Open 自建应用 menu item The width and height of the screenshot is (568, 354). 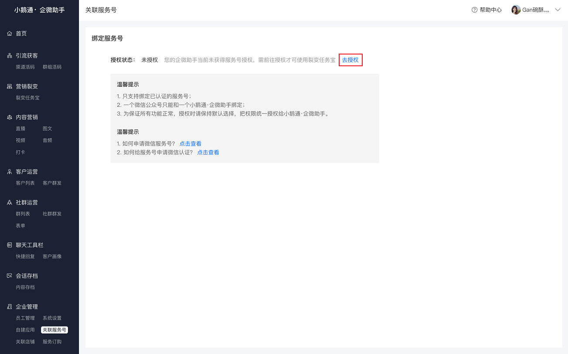point(25,330)
